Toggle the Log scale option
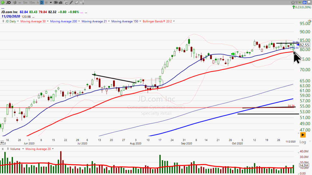The width and height of the screenshot is (312, 175). (303, 142)
